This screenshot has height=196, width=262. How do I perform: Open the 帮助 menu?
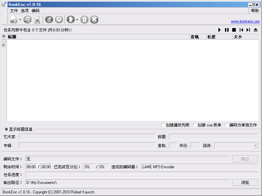point(255,11)
